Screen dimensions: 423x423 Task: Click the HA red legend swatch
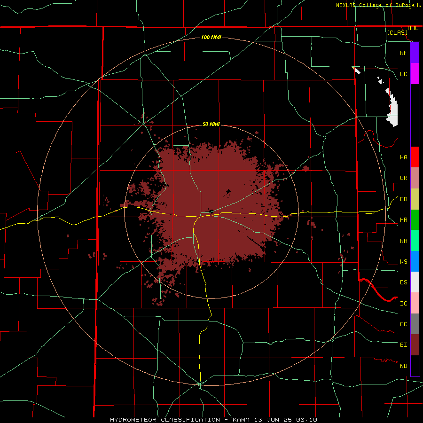(x=415, y=157)
